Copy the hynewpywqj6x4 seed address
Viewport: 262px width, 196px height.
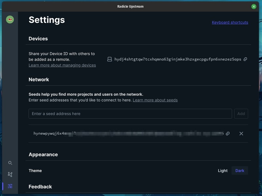coord(228,133)
